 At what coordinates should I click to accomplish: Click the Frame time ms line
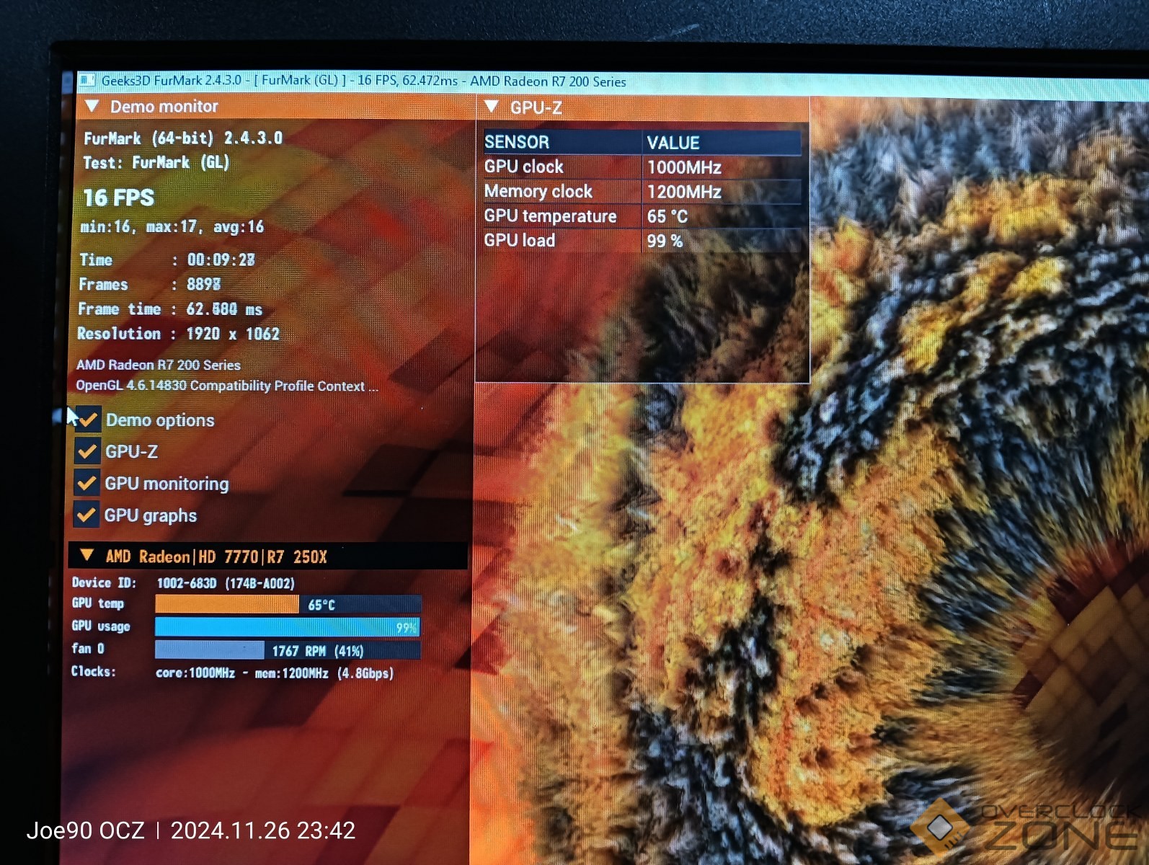pyautogui.click(x=170, y=309)
